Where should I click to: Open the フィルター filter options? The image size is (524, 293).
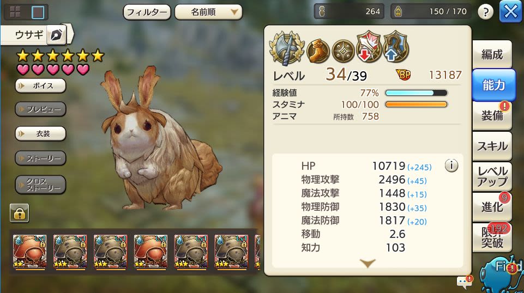(x=147, y=13)
